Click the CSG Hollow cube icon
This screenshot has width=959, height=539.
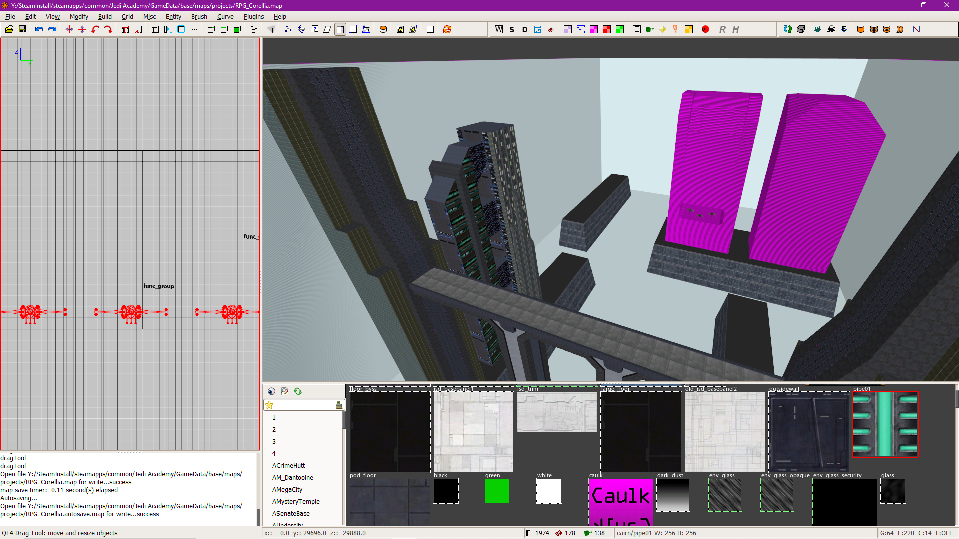pos(211,29)
